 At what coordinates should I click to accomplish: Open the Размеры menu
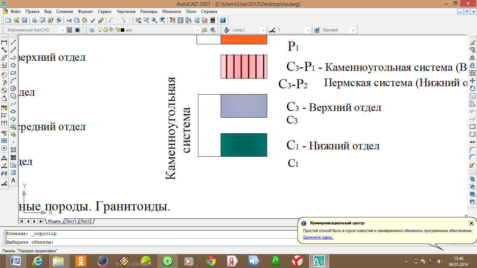(x=149, y=12)
